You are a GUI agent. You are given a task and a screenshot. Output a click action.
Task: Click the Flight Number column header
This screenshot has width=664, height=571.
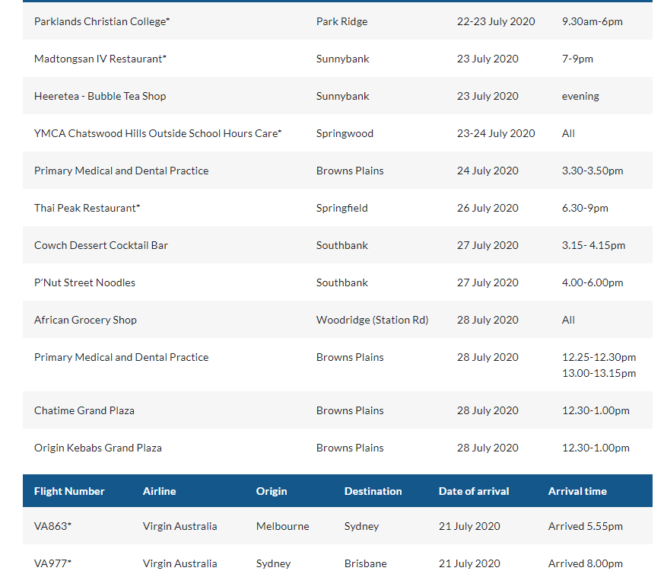click(69, 491)
